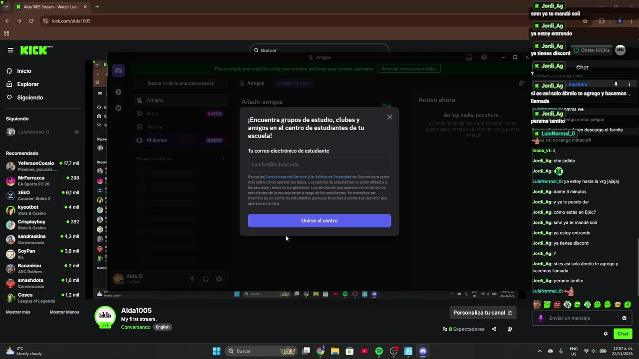Reload the page in Chrome
Screen dimensions: 639x359
pos(31,21)
